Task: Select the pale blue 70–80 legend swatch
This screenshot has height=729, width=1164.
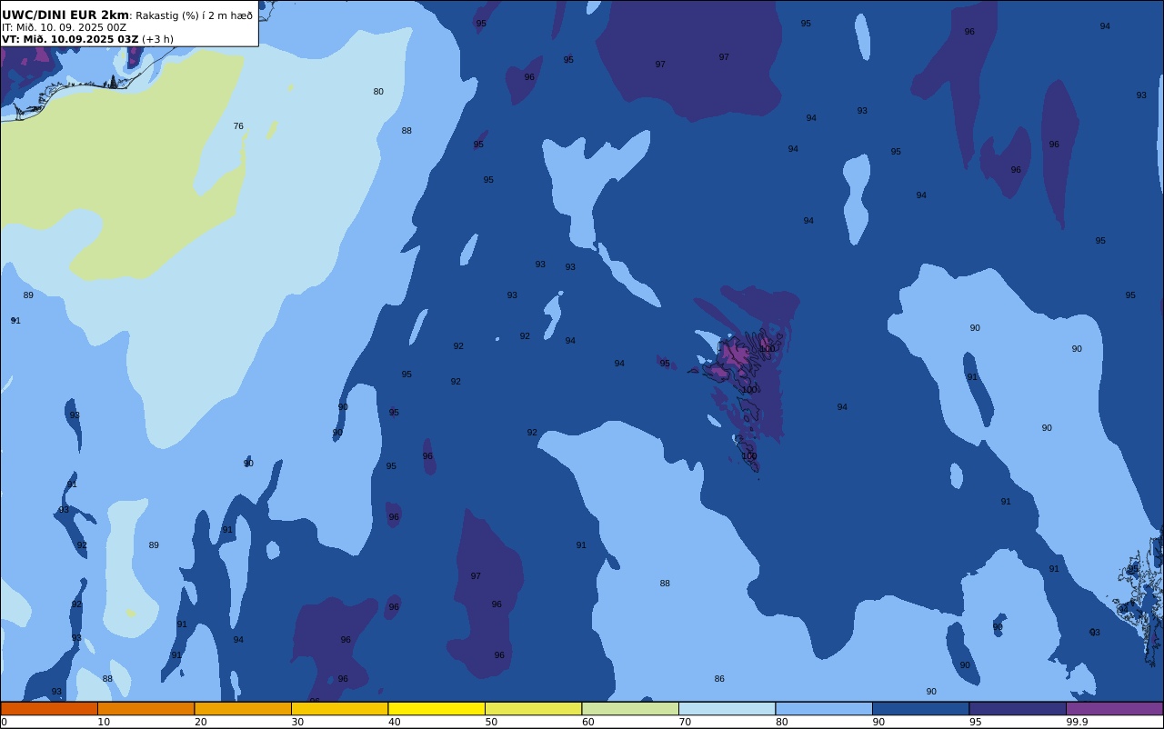Action: click(727, 708)
